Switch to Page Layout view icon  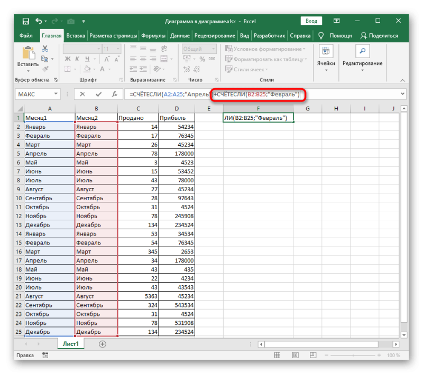(x=296, y=355)
